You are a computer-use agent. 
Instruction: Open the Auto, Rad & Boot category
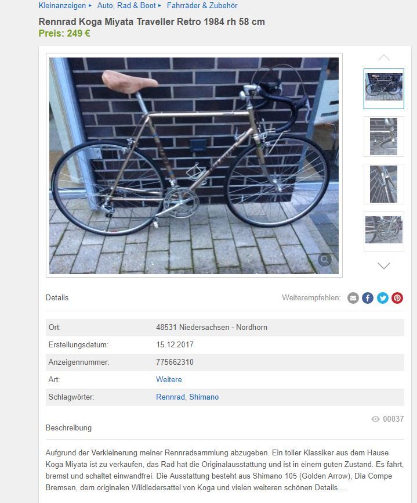tap(126, 5)
